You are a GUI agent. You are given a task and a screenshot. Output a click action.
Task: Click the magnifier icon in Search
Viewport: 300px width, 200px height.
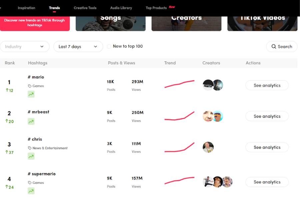[x=274, y=47]
